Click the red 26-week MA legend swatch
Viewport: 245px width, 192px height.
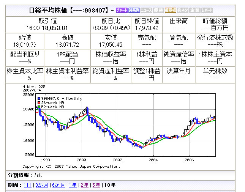38,103
